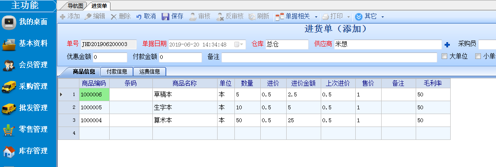Click the 进价金额 column header

click(x=303, y=83)
